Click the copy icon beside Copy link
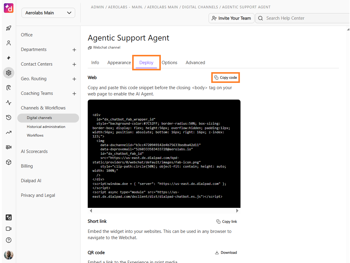Viewport: 350px width, 263px height. pyautogui.click(x=218, y=222)
